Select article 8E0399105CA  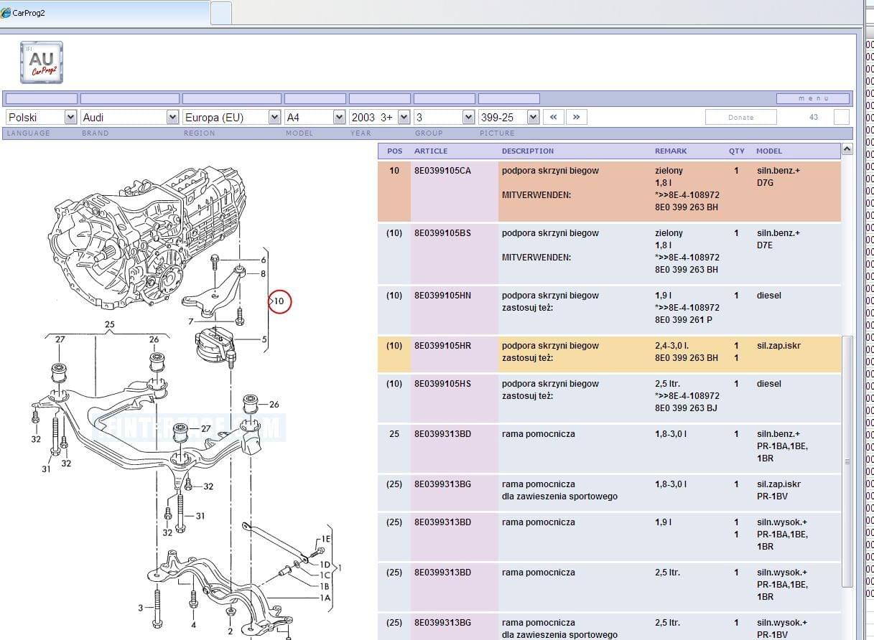(x=442, y=171)
